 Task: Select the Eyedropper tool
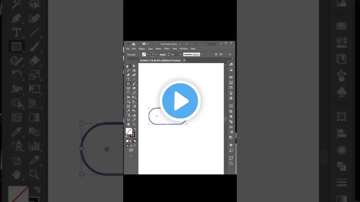click(x=128, y=111)
